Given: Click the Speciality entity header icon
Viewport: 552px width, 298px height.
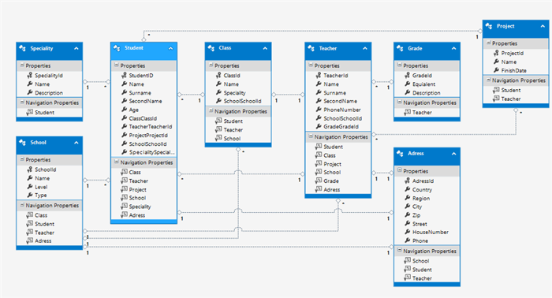Looking at the screenshot, I should click(23, 48).
